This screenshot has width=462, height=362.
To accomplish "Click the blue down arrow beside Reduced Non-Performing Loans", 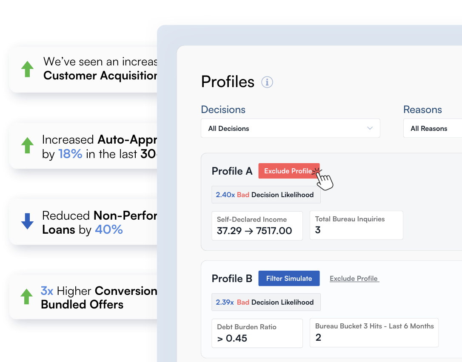I will coord(27,221).
